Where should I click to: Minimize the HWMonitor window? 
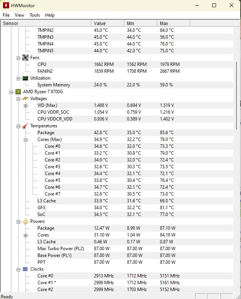point(197,5)
